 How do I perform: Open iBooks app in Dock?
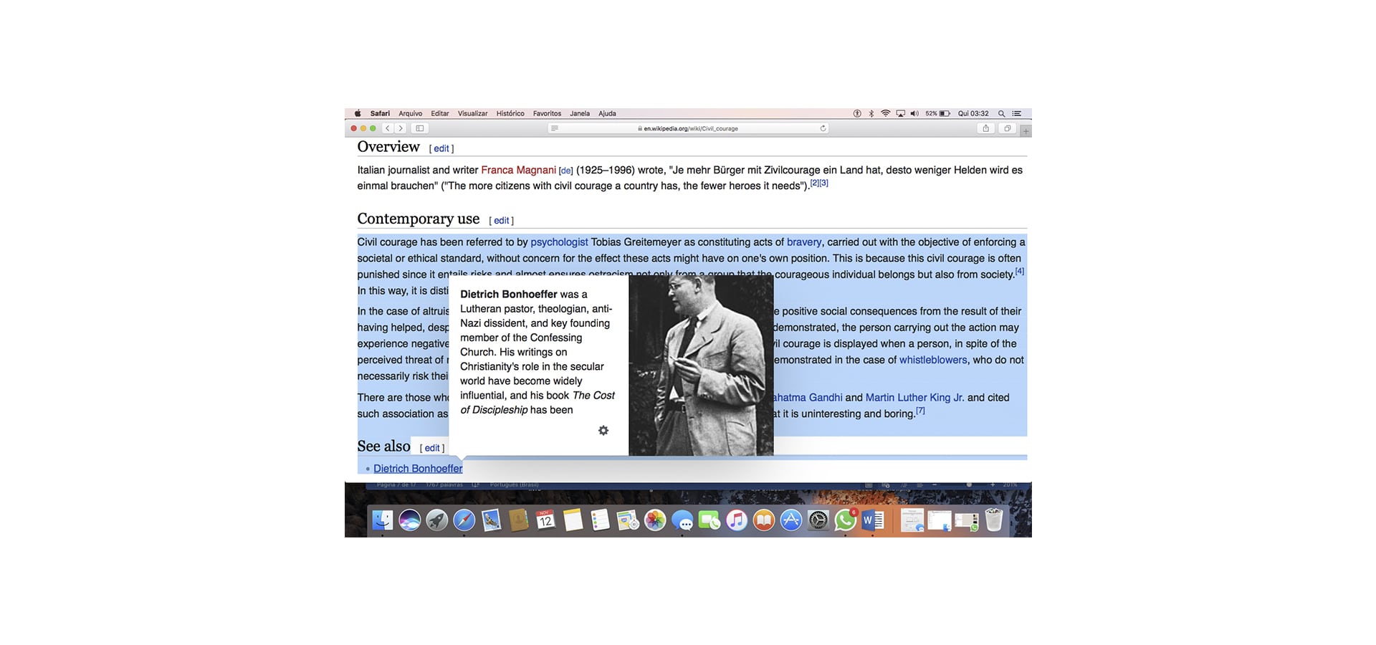click(x=764, y=520)
